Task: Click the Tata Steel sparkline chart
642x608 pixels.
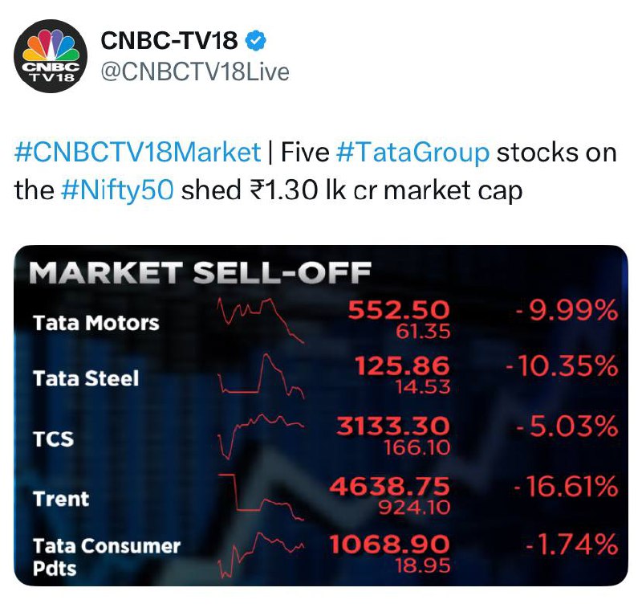Action: 261,376
